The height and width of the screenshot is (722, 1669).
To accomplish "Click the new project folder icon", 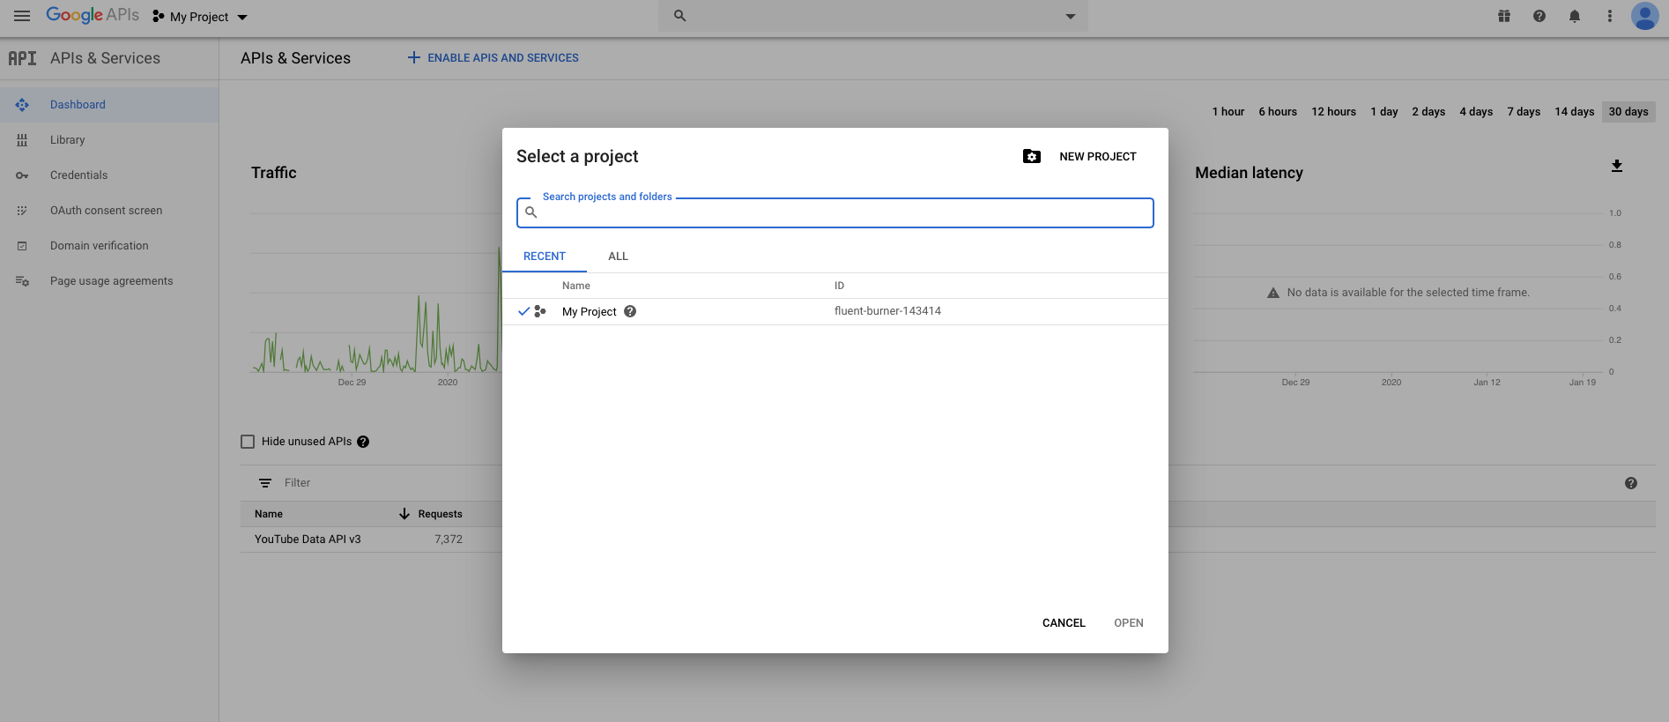I will pyautogui.click(x=1032, y=156).
